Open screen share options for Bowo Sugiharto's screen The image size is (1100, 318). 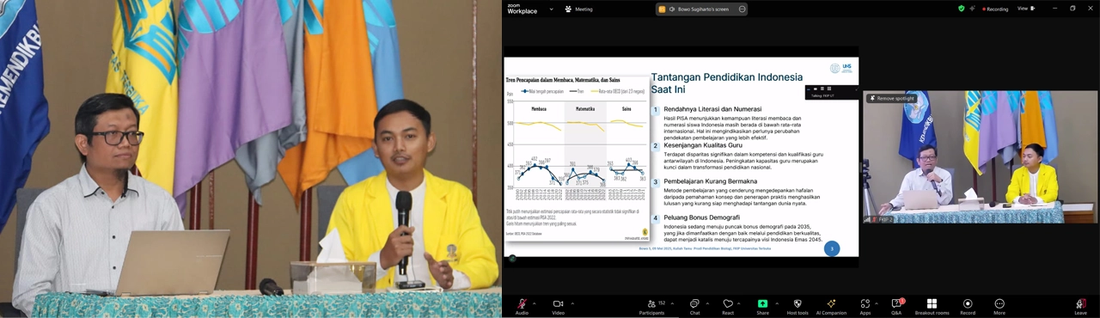click(x=742, y=9)
